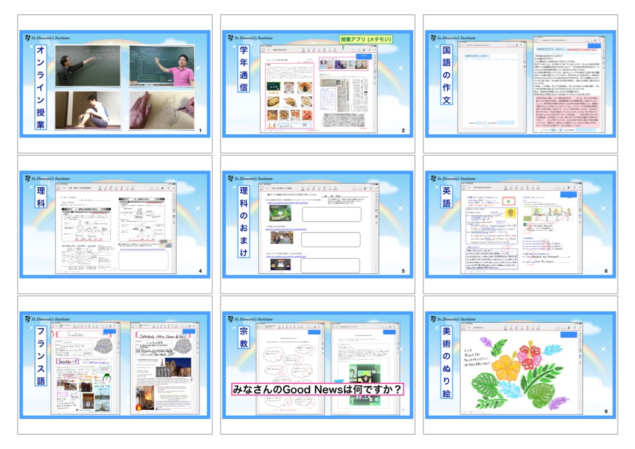The height and width of the screenshot is (449, 635).
Task: Select the 美術のぬり絵 slide title
Action: [446, 362]
